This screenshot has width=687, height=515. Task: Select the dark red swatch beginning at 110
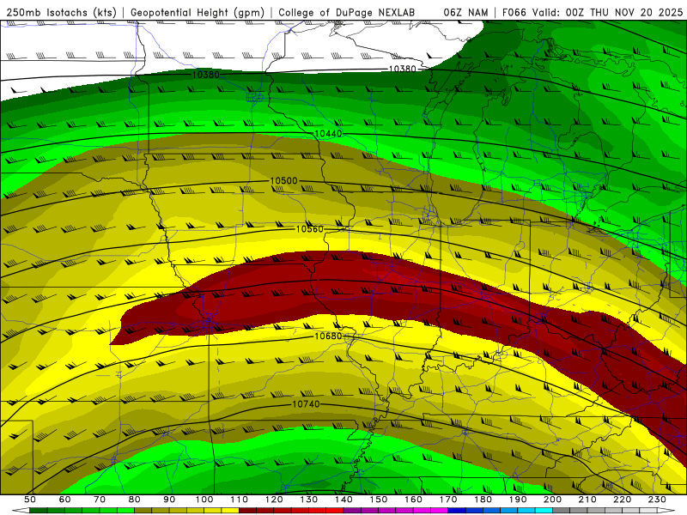tap(248, 511)
